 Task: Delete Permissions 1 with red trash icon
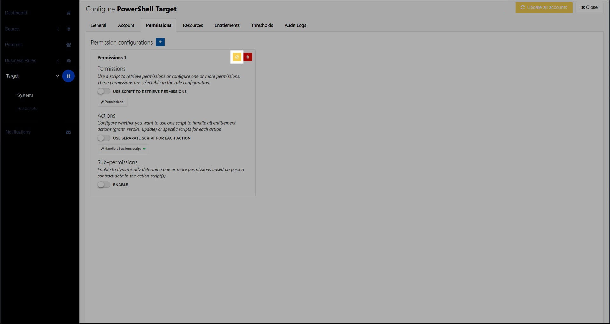[247, 57]
